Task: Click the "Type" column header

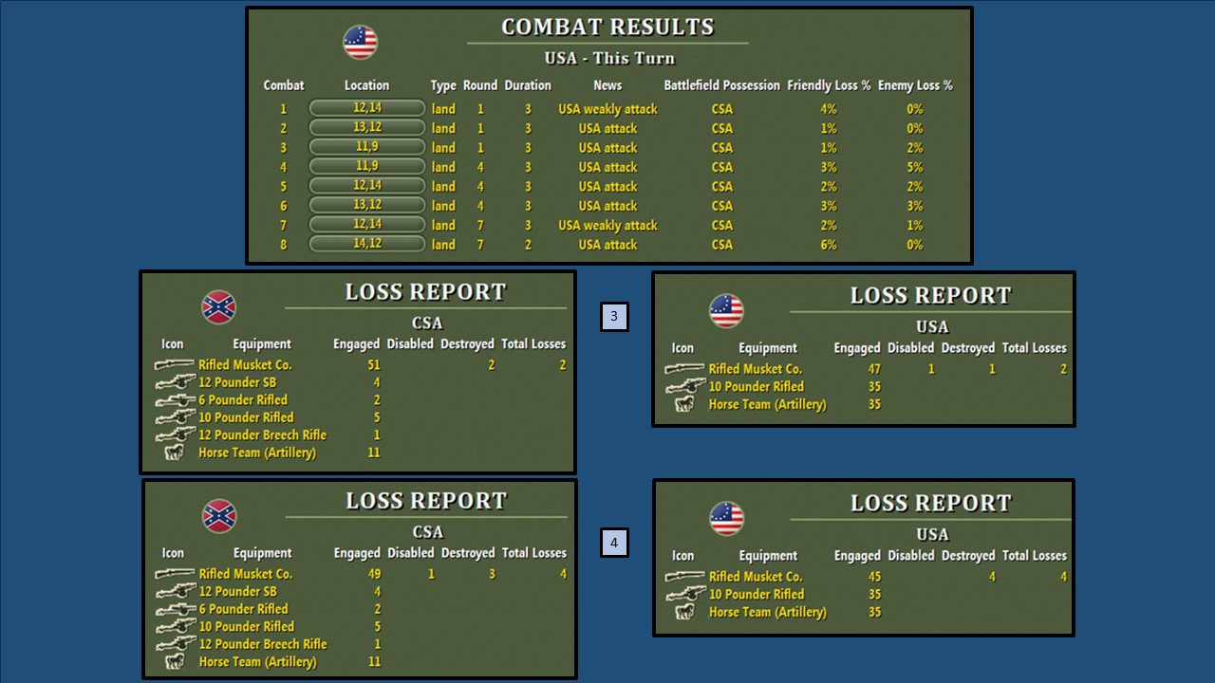Action: pyautogui.click(x=443, y=85)
